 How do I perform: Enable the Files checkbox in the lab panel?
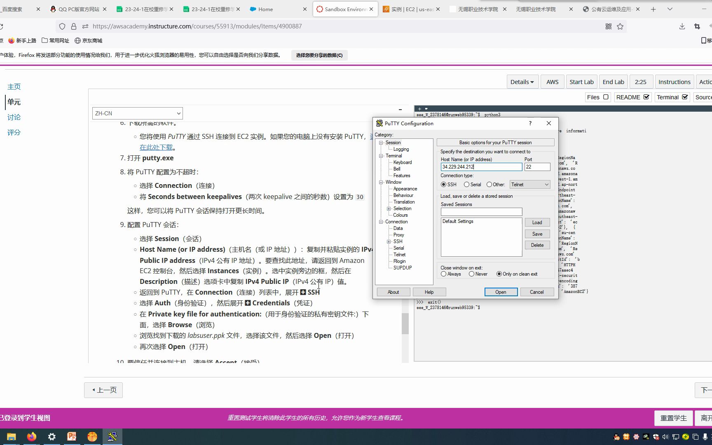(606, 97)
